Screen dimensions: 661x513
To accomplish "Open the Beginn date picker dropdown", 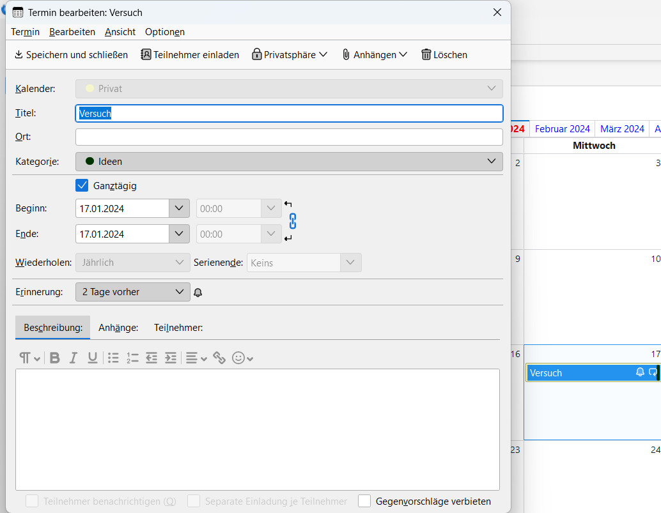I will click(x=179, y=209).
